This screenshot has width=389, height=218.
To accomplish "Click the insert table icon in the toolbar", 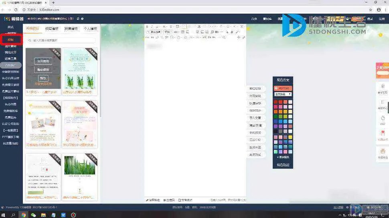I will click(183, 32).
